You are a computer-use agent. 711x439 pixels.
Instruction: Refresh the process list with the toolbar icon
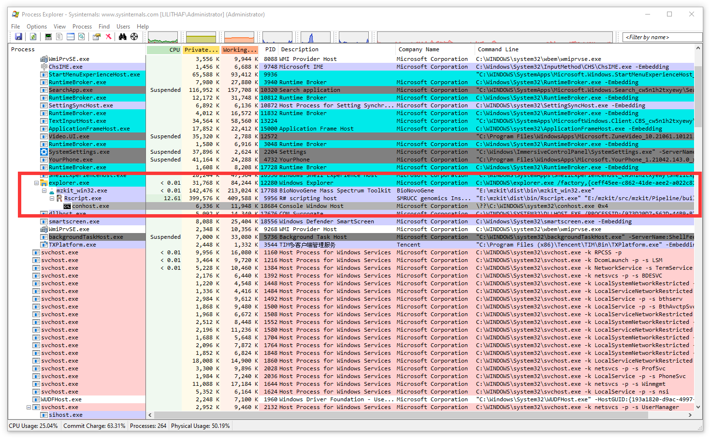click(x=33, y=37)
